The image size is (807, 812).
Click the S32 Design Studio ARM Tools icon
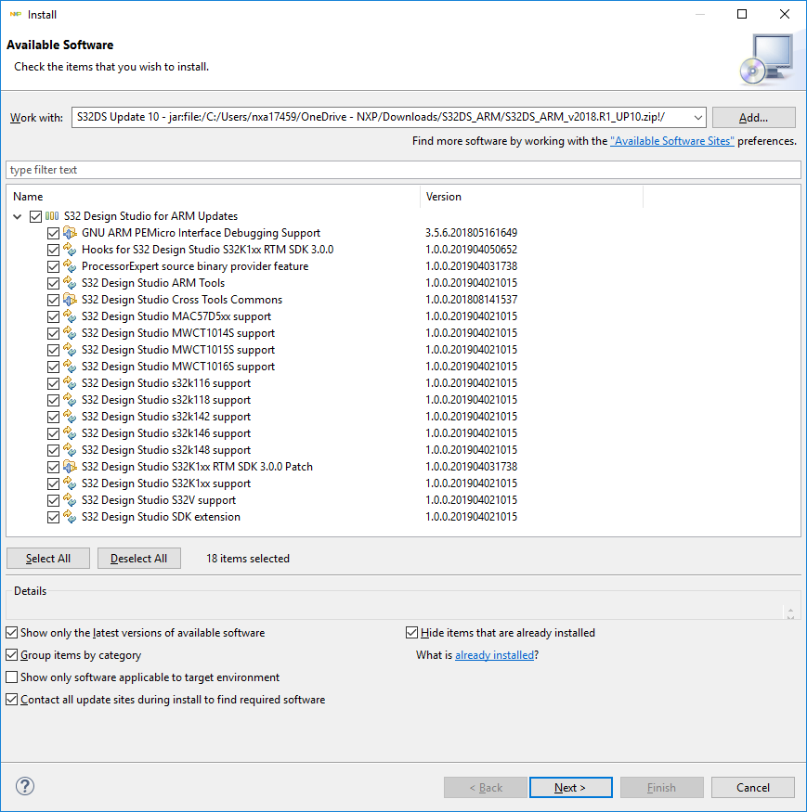[x=70, y=283]
